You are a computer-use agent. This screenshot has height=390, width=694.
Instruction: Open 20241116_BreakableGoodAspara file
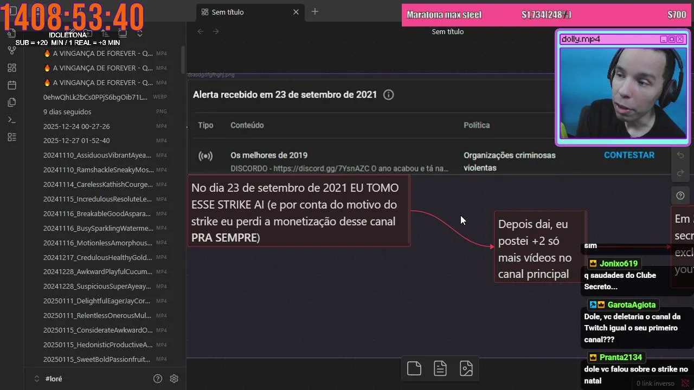pos(97,214)
